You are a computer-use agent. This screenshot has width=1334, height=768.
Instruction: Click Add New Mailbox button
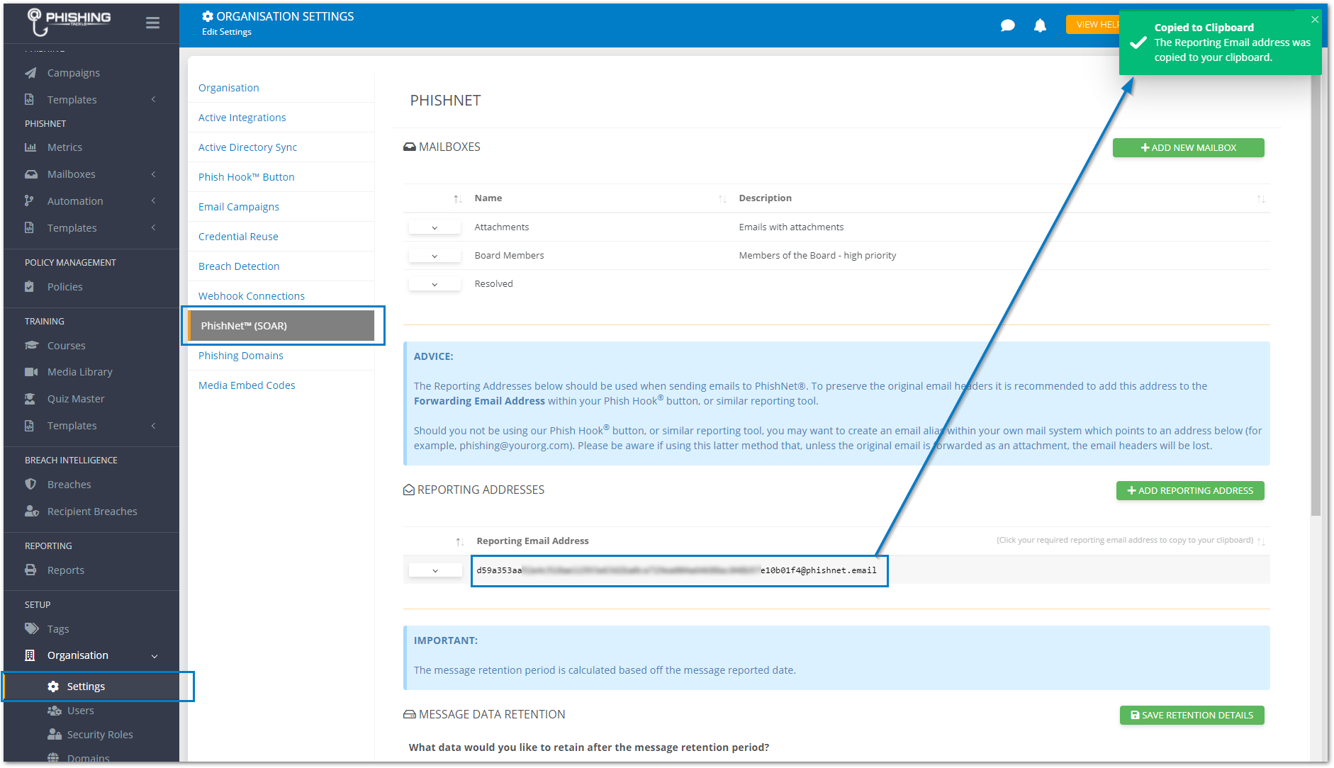(1188, 148)
